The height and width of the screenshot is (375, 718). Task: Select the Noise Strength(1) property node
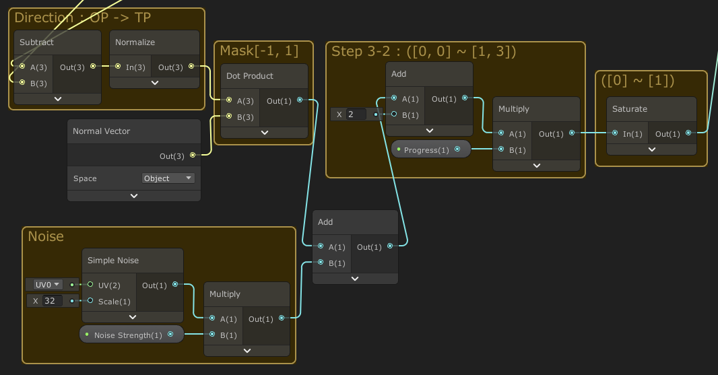(x=131, y=334)
